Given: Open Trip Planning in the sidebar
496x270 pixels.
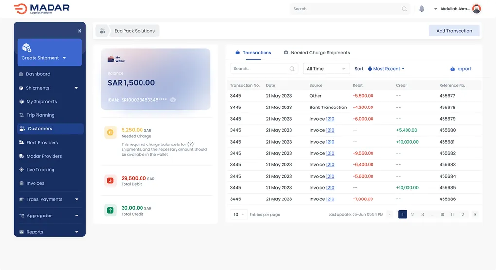Looking at the screenshot, I should tap(40, 115).
